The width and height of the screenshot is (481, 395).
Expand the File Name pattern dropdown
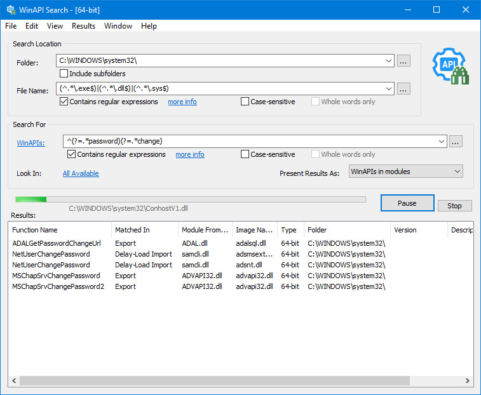tap(388, 89)
